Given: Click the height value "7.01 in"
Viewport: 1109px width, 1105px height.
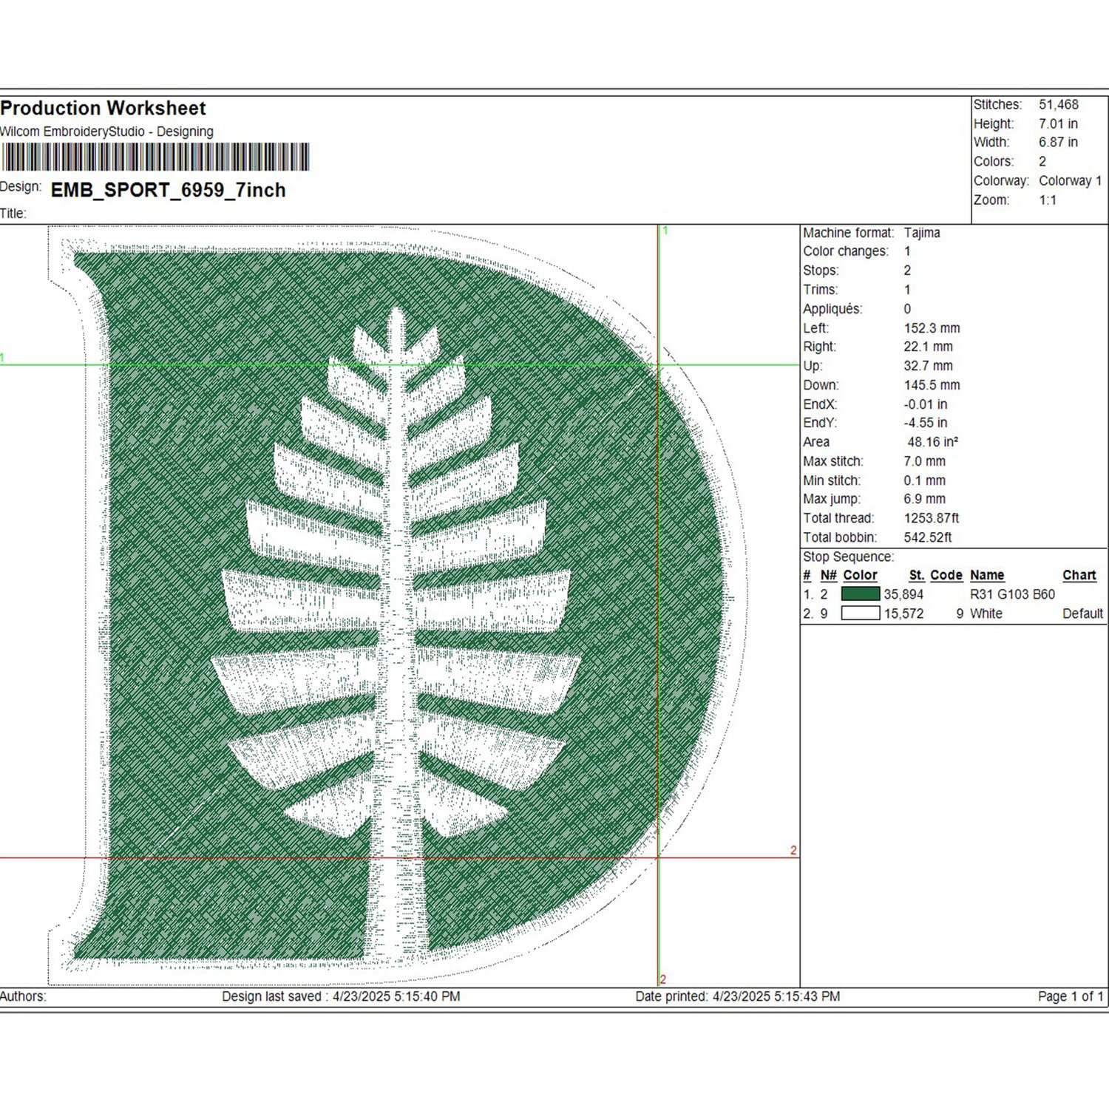Looking at the screenshot, I should tap(1058, 123).
